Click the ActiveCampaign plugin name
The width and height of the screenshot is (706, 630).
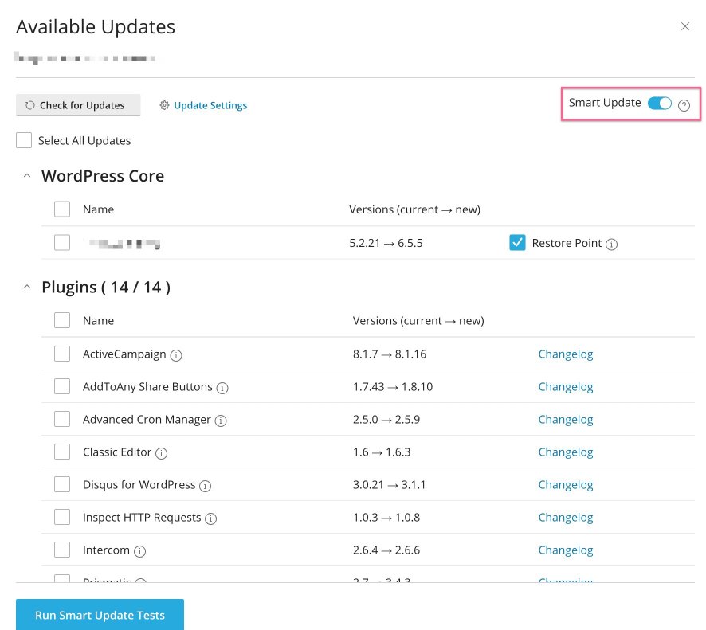click(x=124, y=354)
